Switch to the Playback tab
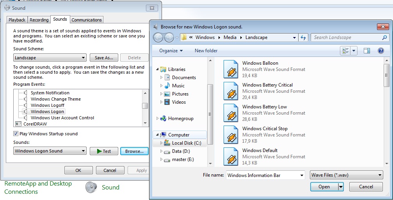 tap(17, 20)
